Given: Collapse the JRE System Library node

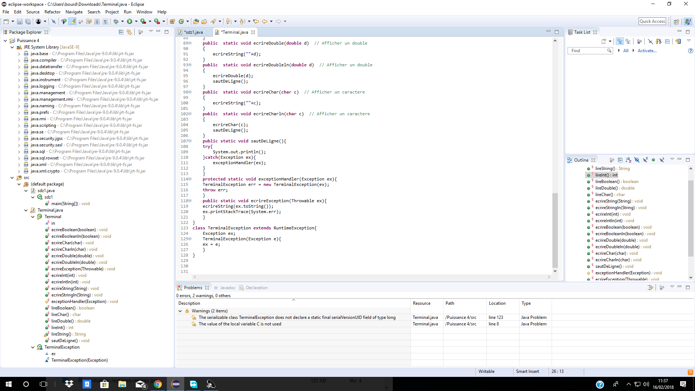Looking at the screenshot, I should [x=12, y=47].
